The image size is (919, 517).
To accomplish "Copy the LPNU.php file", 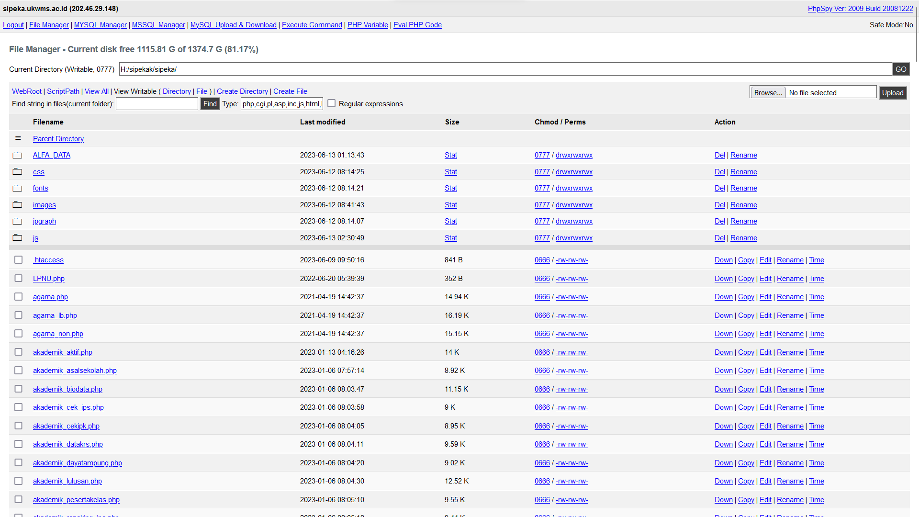I will (746, 279).
